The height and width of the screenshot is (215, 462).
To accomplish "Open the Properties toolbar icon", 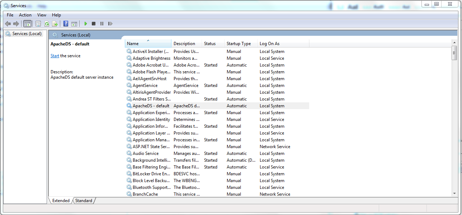I will [38, 24].
